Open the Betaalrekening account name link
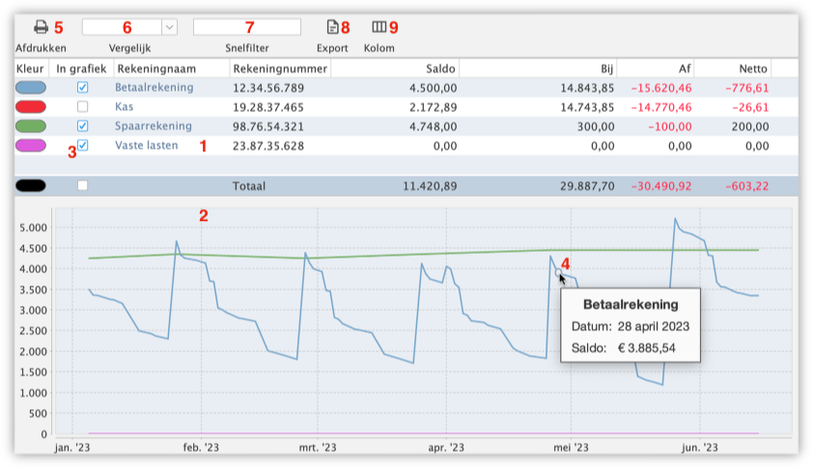This screenshot has width=813, height=468. click(x=154, y=88)
